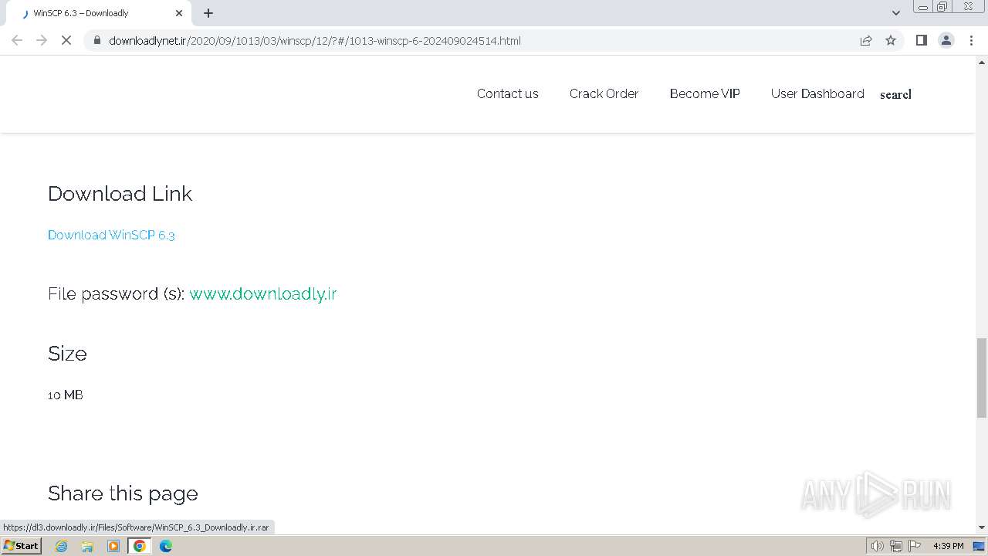Launch Internet Explorer from taskbar
The image size is (988, 556).
61,546
